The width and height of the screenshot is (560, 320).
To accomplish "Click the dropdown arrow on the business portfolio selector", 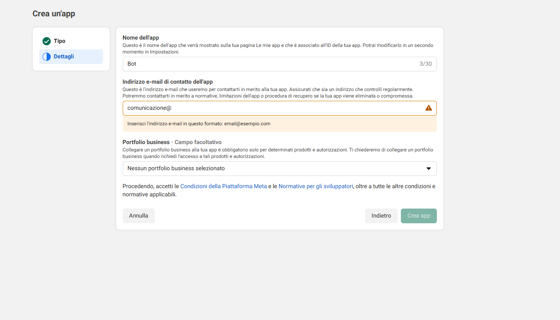I will (428, 168).
